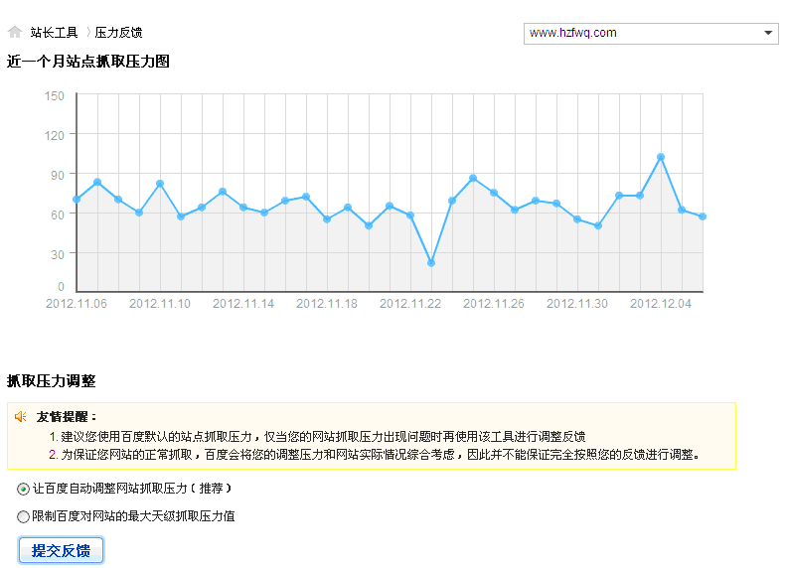
Task: Click 压力反馈 breadcrumb item
Action: point(118,33)
